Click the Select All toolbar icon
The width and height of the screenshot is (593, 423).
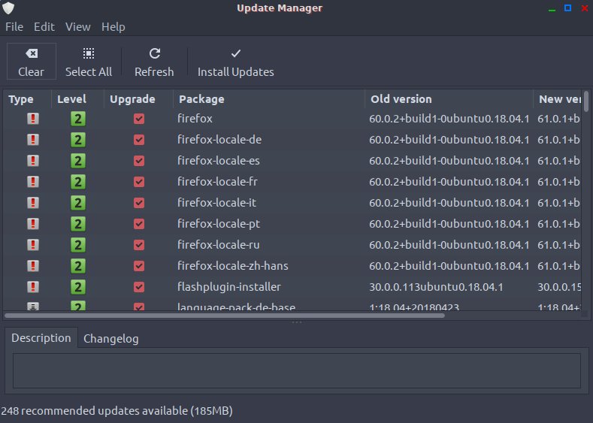[89, 53]
